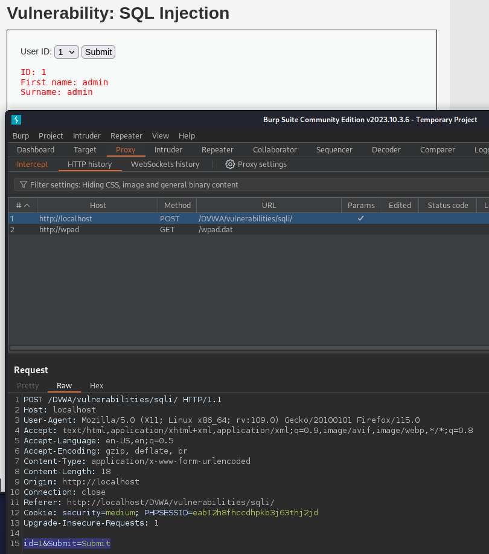The height and width of the screenshot is (554, 489).
Task: Click the Submit button on DVWA page
Action: coord(98,52)
